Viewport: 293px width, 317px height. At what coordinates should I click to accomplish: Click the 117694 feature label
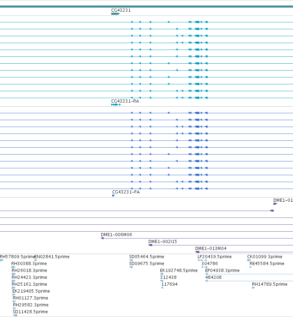coord(169,284)
